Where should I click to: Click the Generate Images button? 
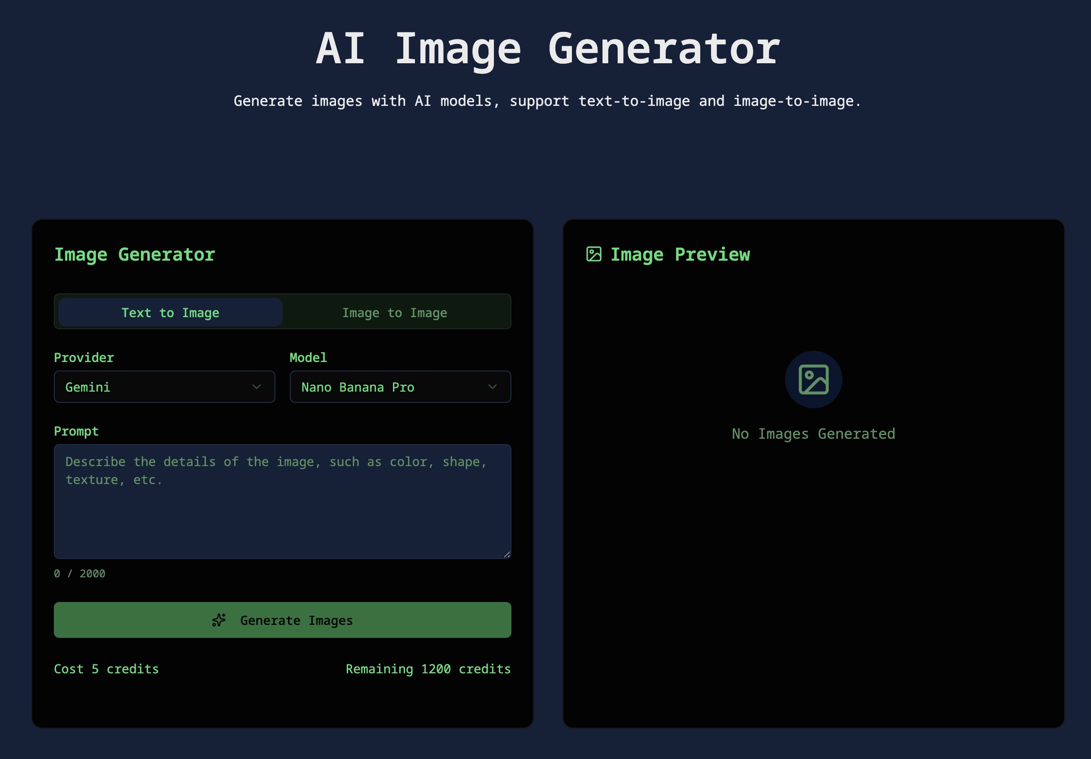282,620
